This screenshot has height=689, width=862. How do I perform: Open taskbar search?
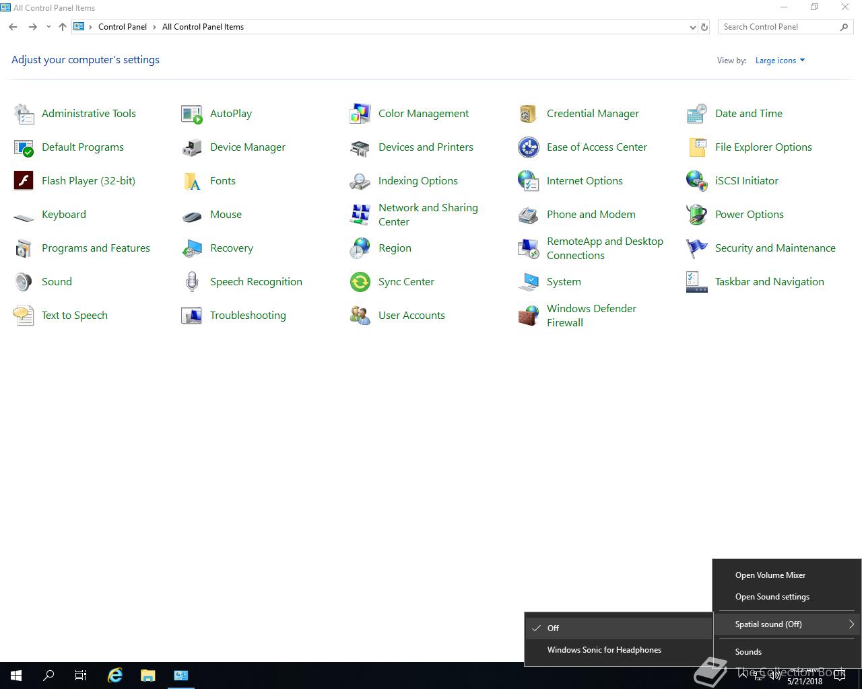pyautogui.click(x=48, y=676)
